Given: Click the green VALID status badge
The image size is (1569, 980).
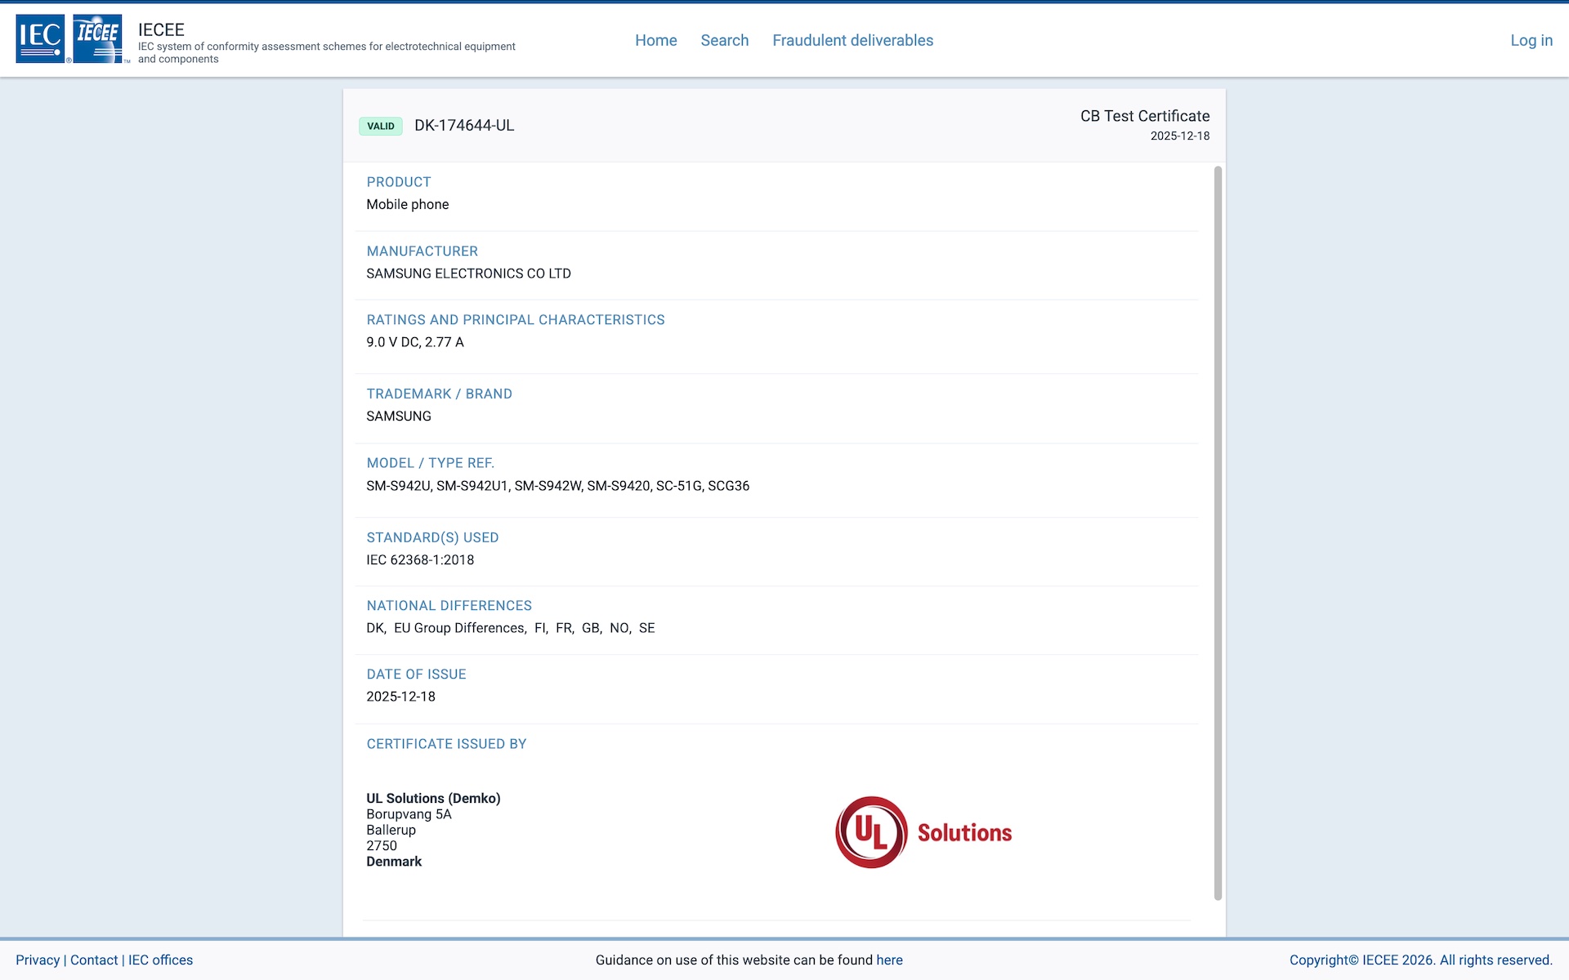Looking at the screenshot, I should (381, 126).
